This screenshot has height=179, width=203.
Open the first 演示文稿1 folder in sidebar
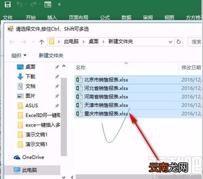click(x=33, y=135)
